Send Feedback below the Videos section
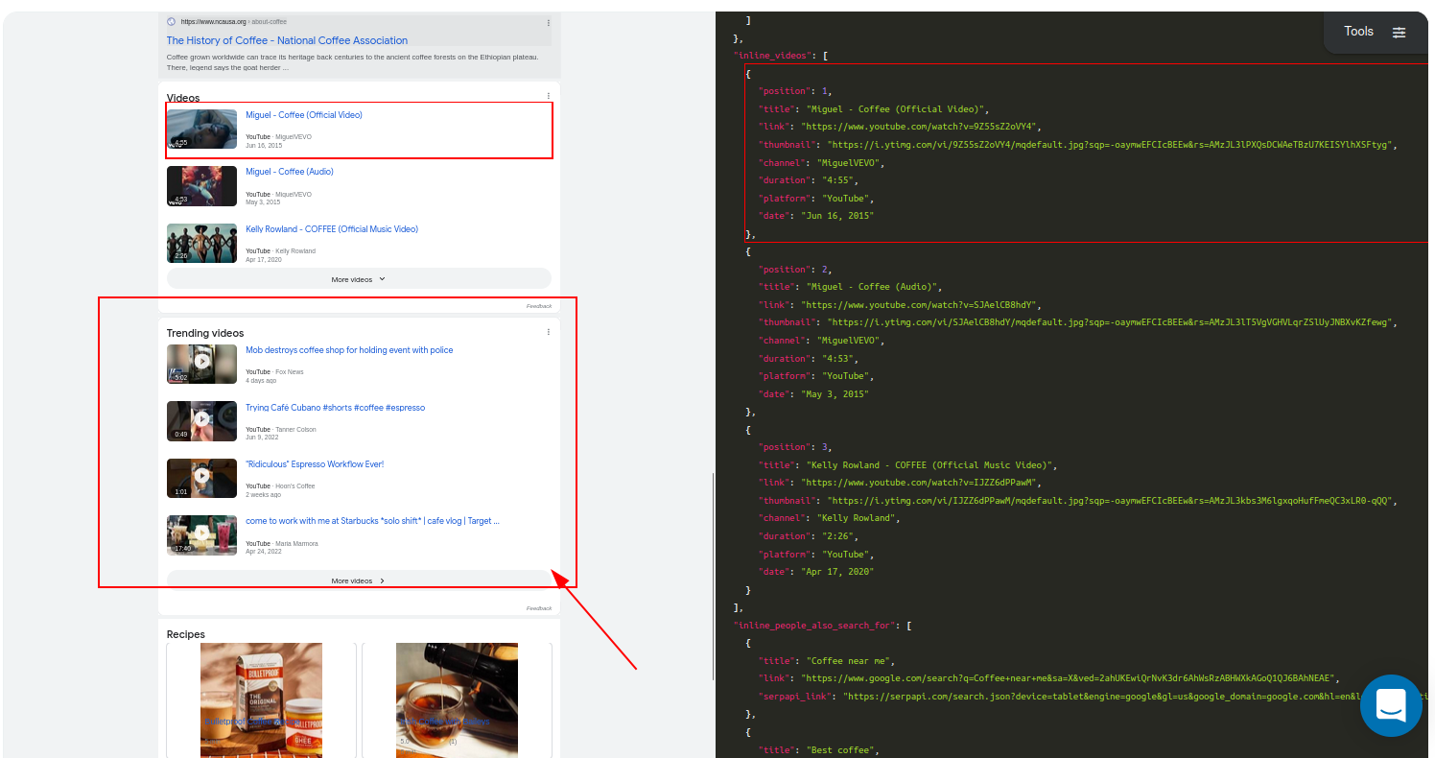This screenshot has width=1435, height=758. click(x=537, y=305)
